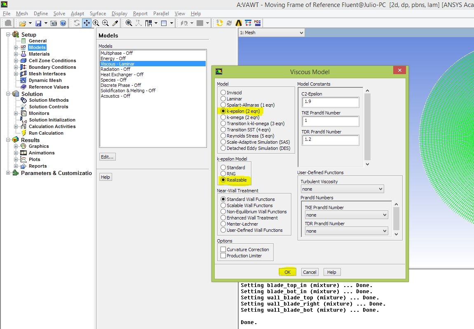Enable the Production Limiter checkbox

tap(223, 256)
